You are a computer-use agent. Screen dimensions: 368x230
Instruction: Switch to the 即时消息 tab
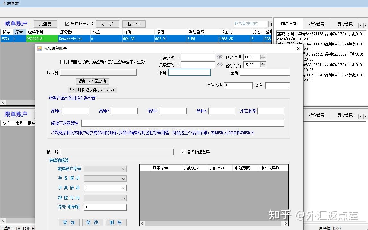click(x=289, y=23)
